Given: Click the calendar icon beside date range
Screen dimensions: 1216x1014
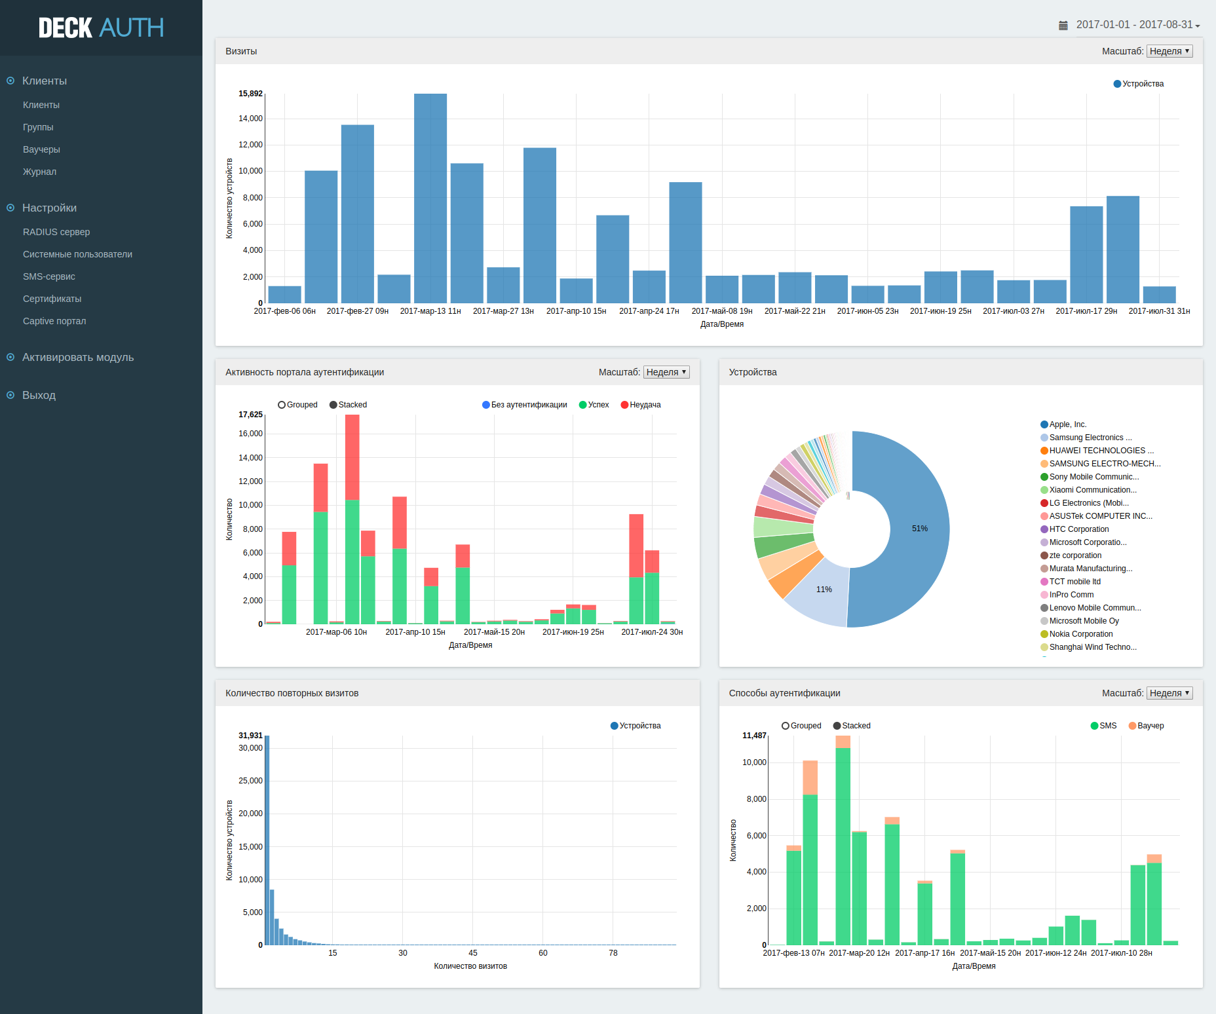Looking at the screenshot, I should [x=1063, y=26].
